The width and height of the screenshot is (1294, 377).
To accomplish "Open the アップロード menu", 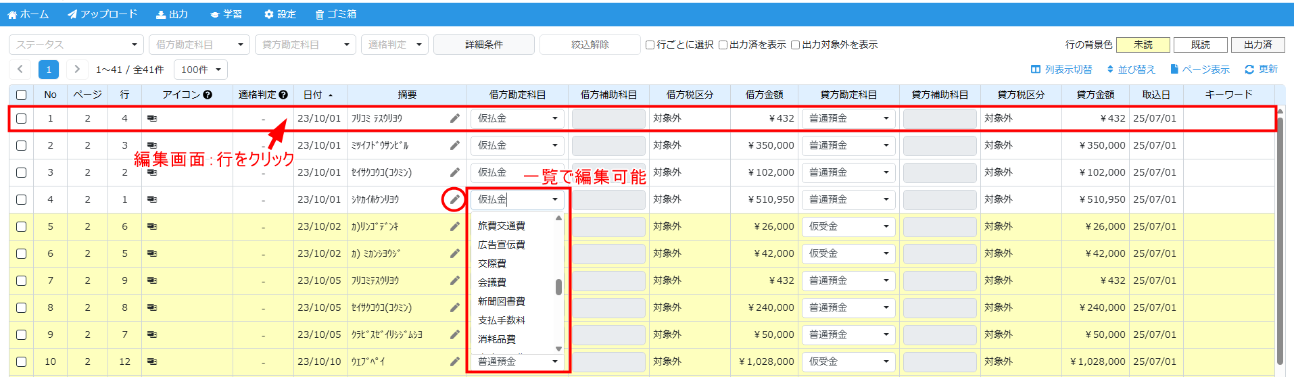I will pyautogui.click(x=102, y=14).
